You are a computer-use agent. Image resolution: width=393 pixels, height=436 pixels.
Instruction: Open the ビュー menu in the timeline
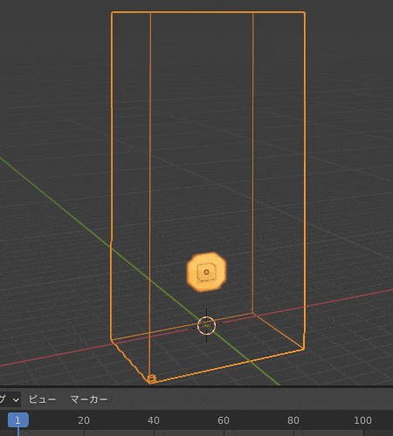click(x=42, y=399)
